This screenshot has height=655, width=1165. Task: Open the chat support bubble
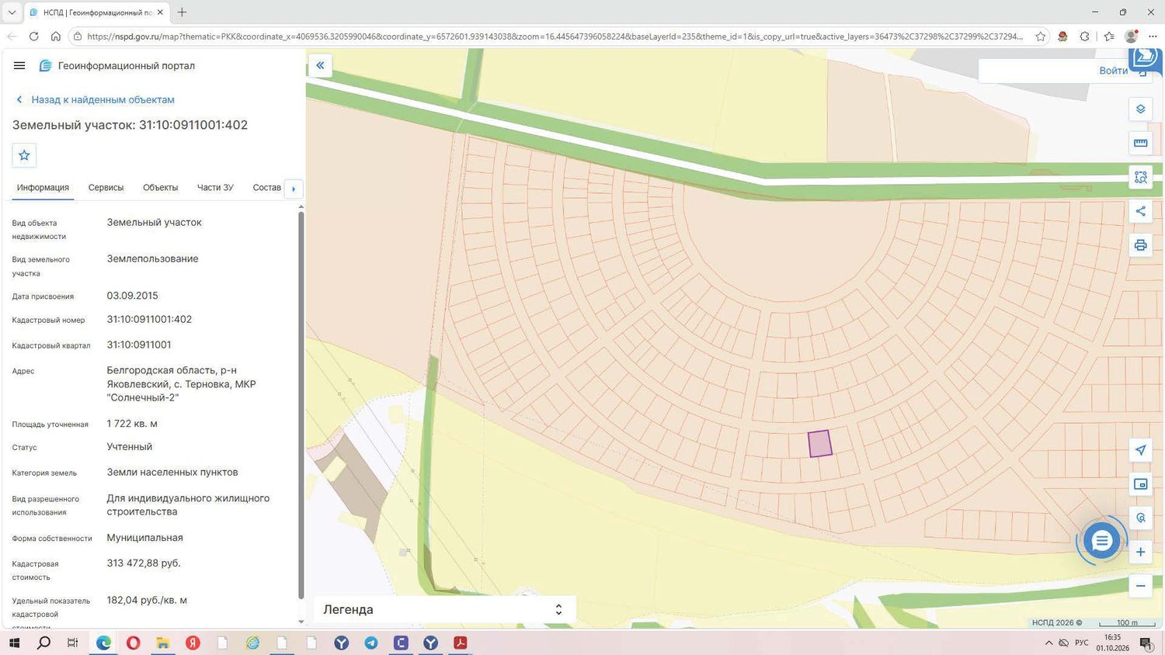point(1101,541)
